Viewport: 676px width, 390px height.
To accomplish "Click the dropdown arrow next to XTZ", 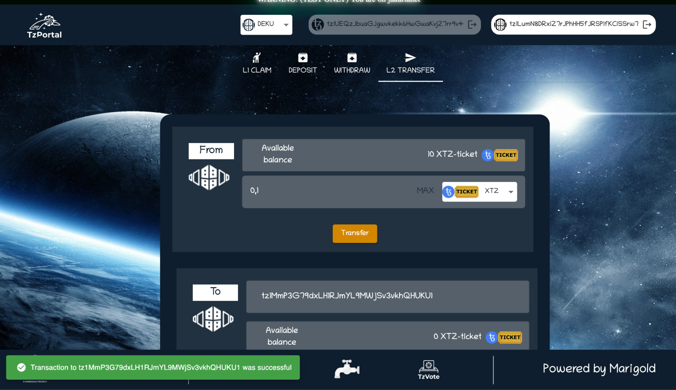I will pos(511,192).
